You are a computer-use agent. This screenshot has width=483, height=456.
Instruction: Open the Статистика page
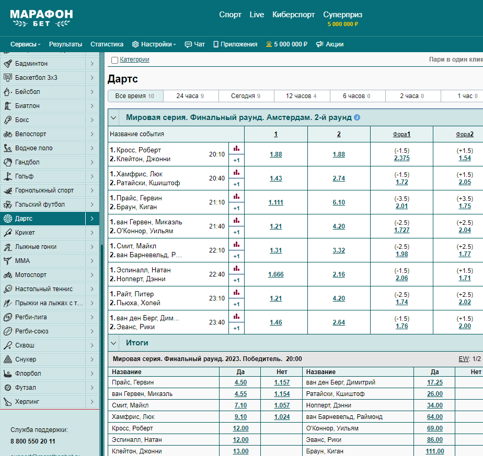107,44
